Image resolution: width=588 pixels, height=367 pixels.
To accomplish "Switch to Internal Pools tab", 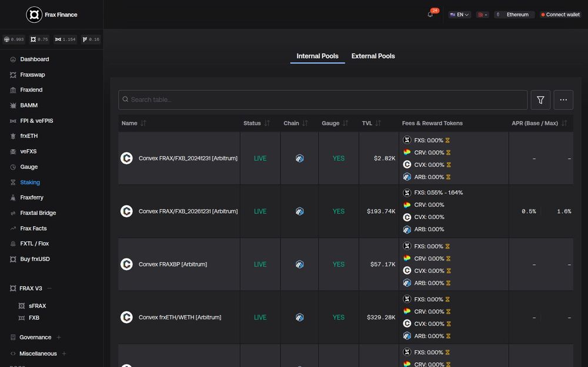I will pos(318,56).
